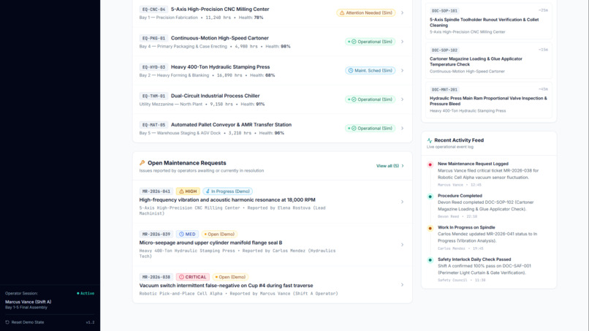
Task: Open MR-2026-041 request via its chevron
Action: pyautogui.click(x=403, y=202)
